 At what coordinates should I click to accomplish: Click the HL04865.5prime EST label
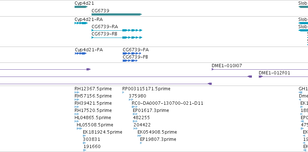tap(93, 118)
